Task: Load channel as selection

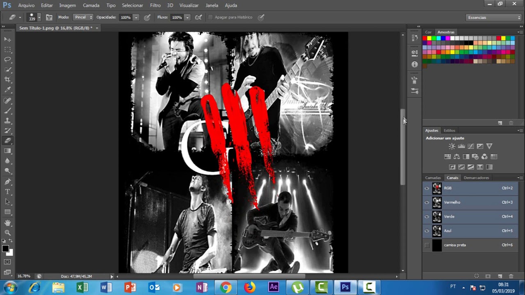Action: [x=477, y=276]
